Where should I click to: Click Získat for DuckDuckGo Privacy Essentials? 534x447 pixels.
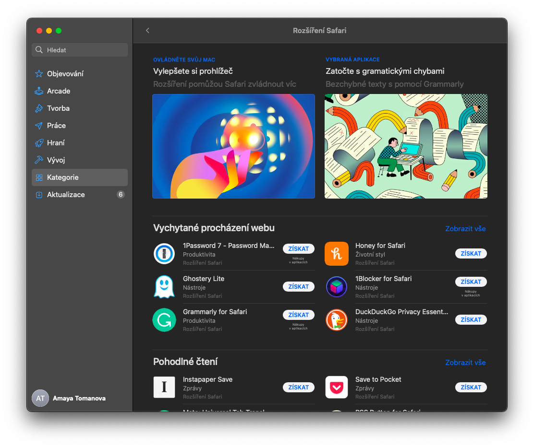471,320
